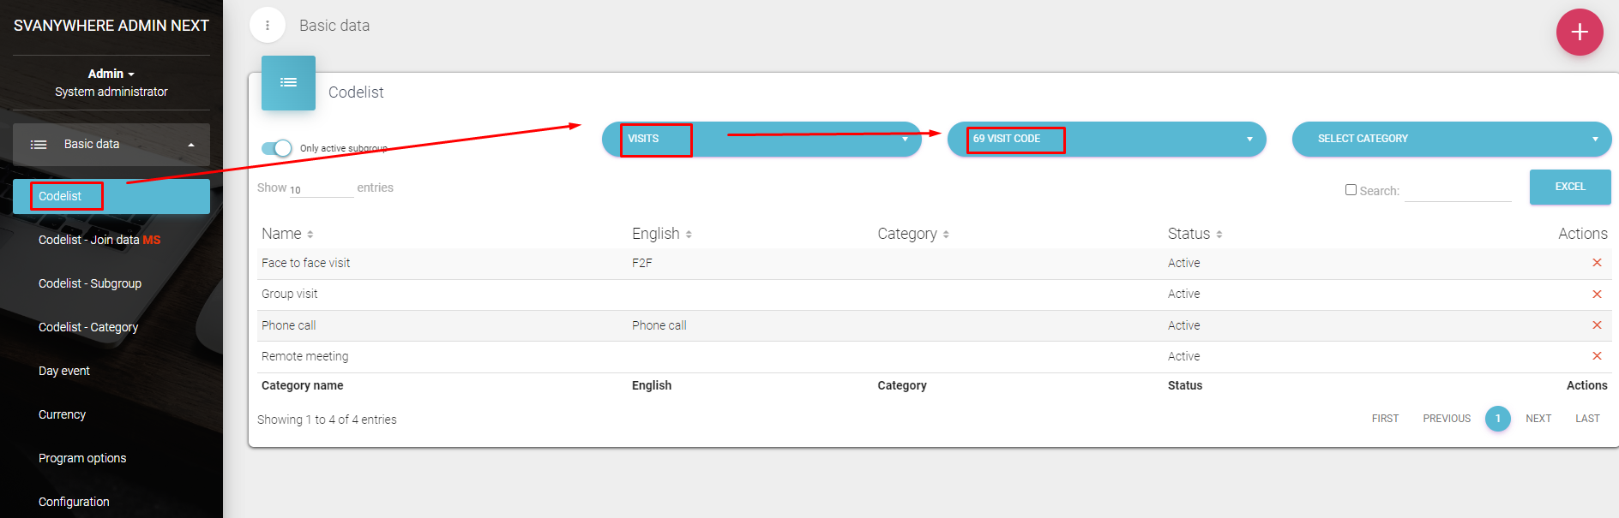
Task: Remove the Phone call row
Action: pos(1596,325)
